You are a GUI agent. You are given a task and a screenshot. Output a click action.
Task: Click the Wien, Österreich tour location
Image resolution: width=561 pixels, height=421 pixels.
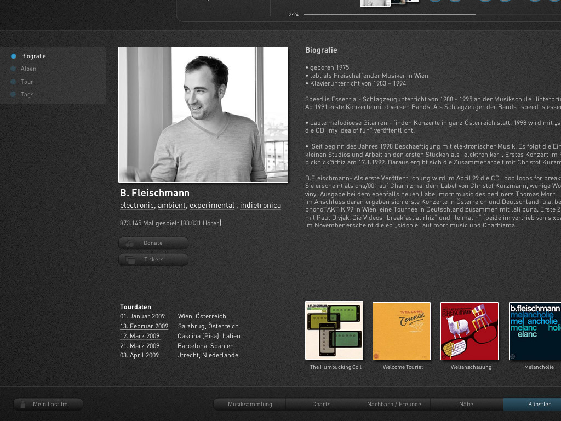tap(202, 316)
